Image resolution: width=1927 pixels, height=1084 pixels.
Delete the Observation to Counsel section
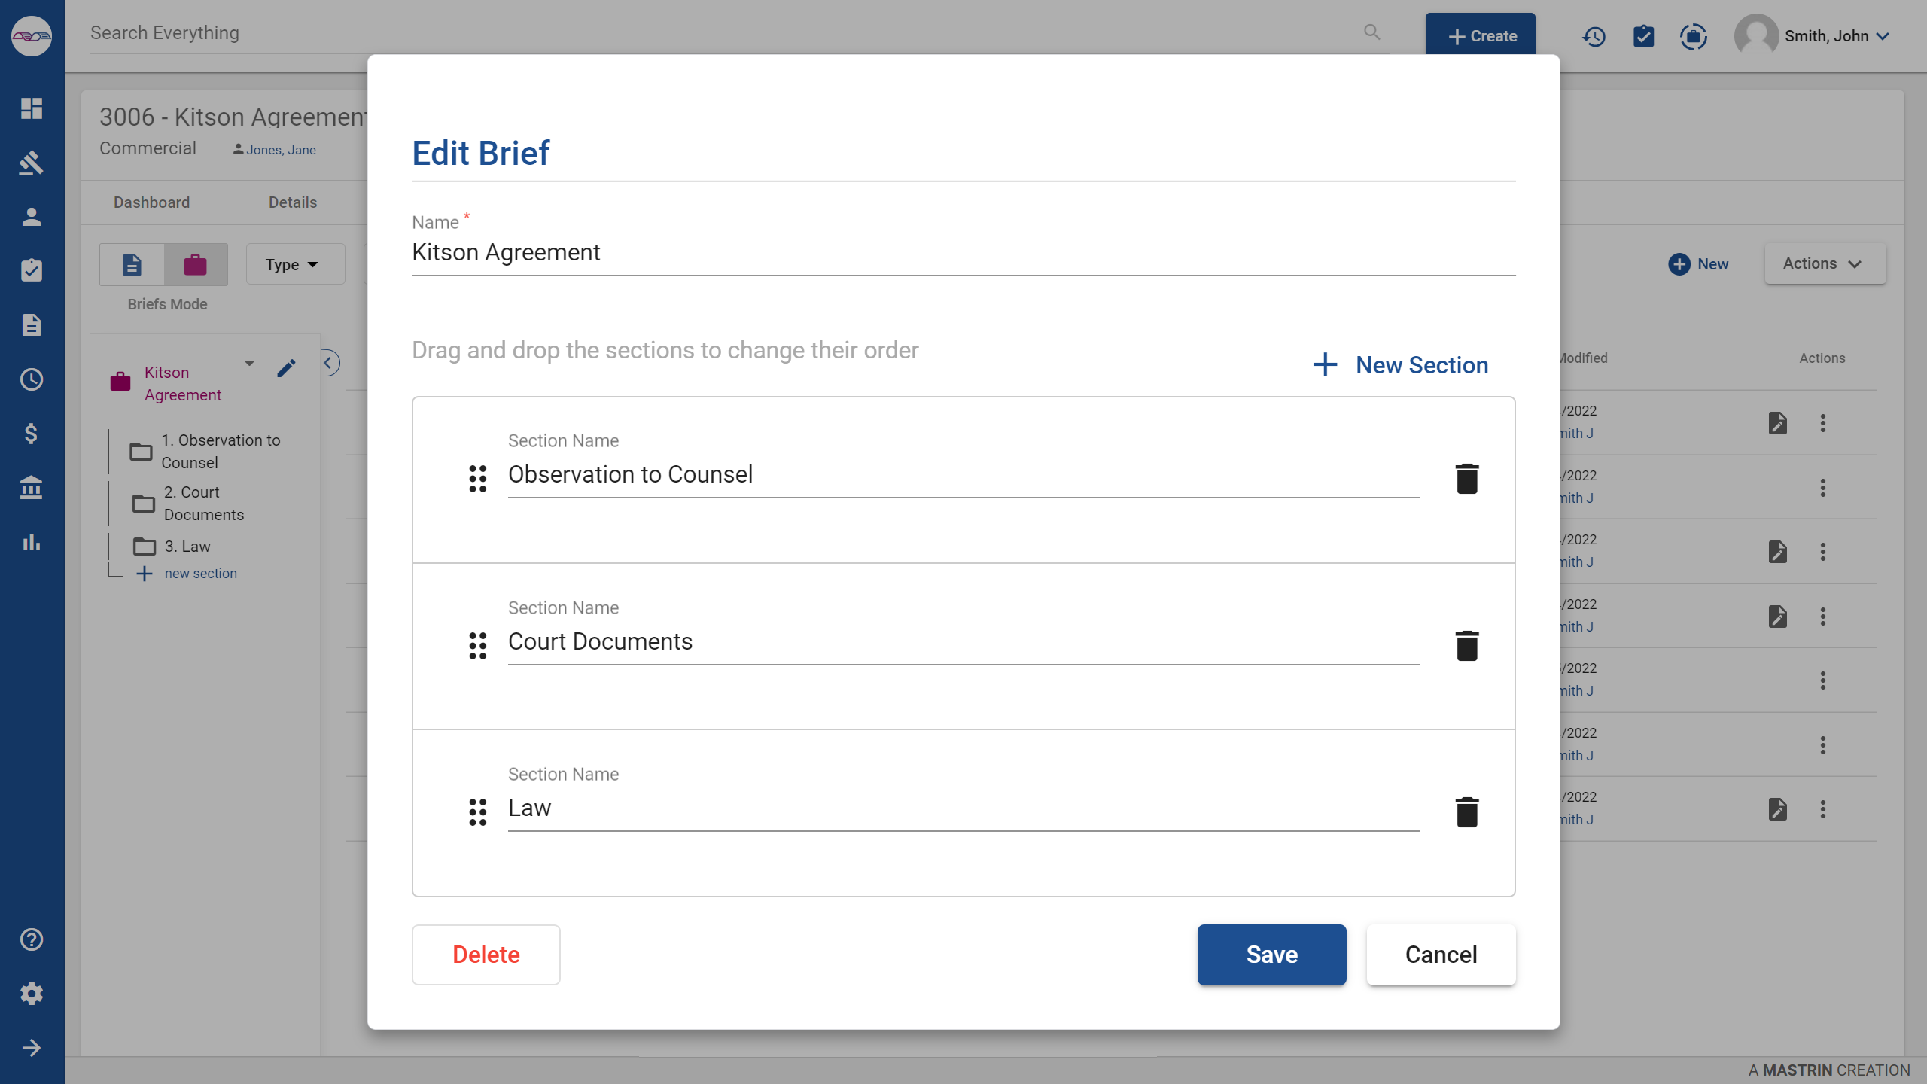coord(1466,479)
